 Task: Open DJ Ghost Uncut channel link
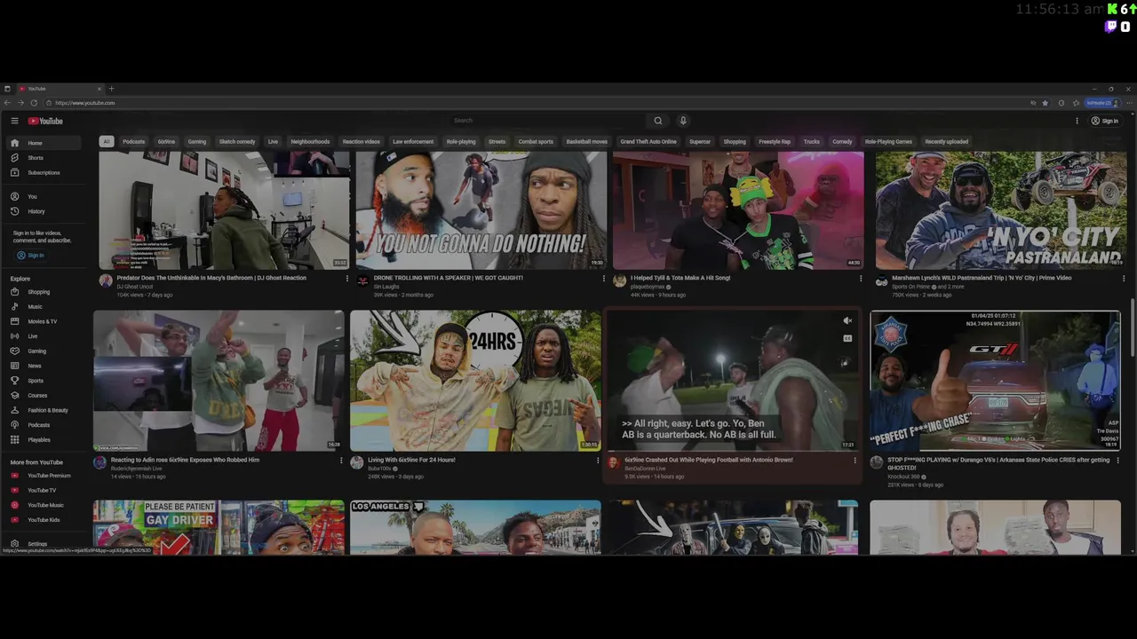point(136,287)
